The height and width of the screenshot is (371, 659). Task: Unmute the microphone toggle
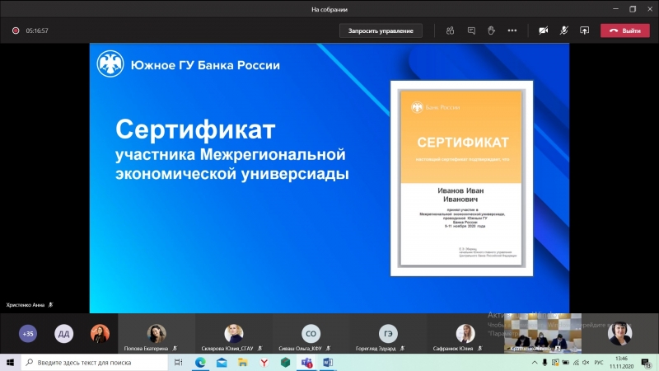coord(564,31)
